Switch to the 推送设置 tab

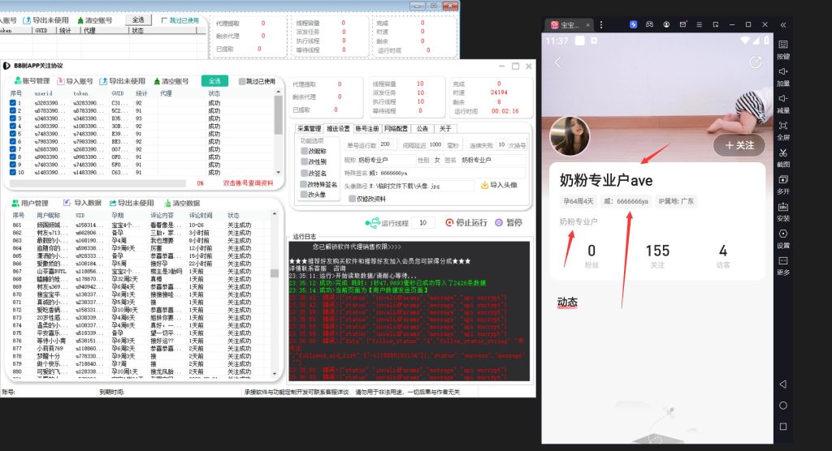pos(338,128)
